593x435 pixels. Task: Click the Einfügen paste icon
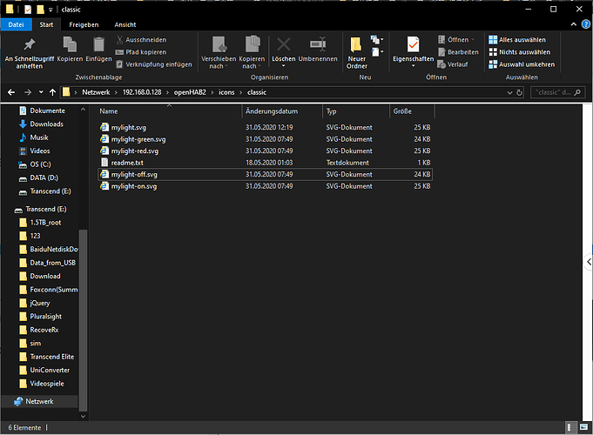tap(98, 44)
